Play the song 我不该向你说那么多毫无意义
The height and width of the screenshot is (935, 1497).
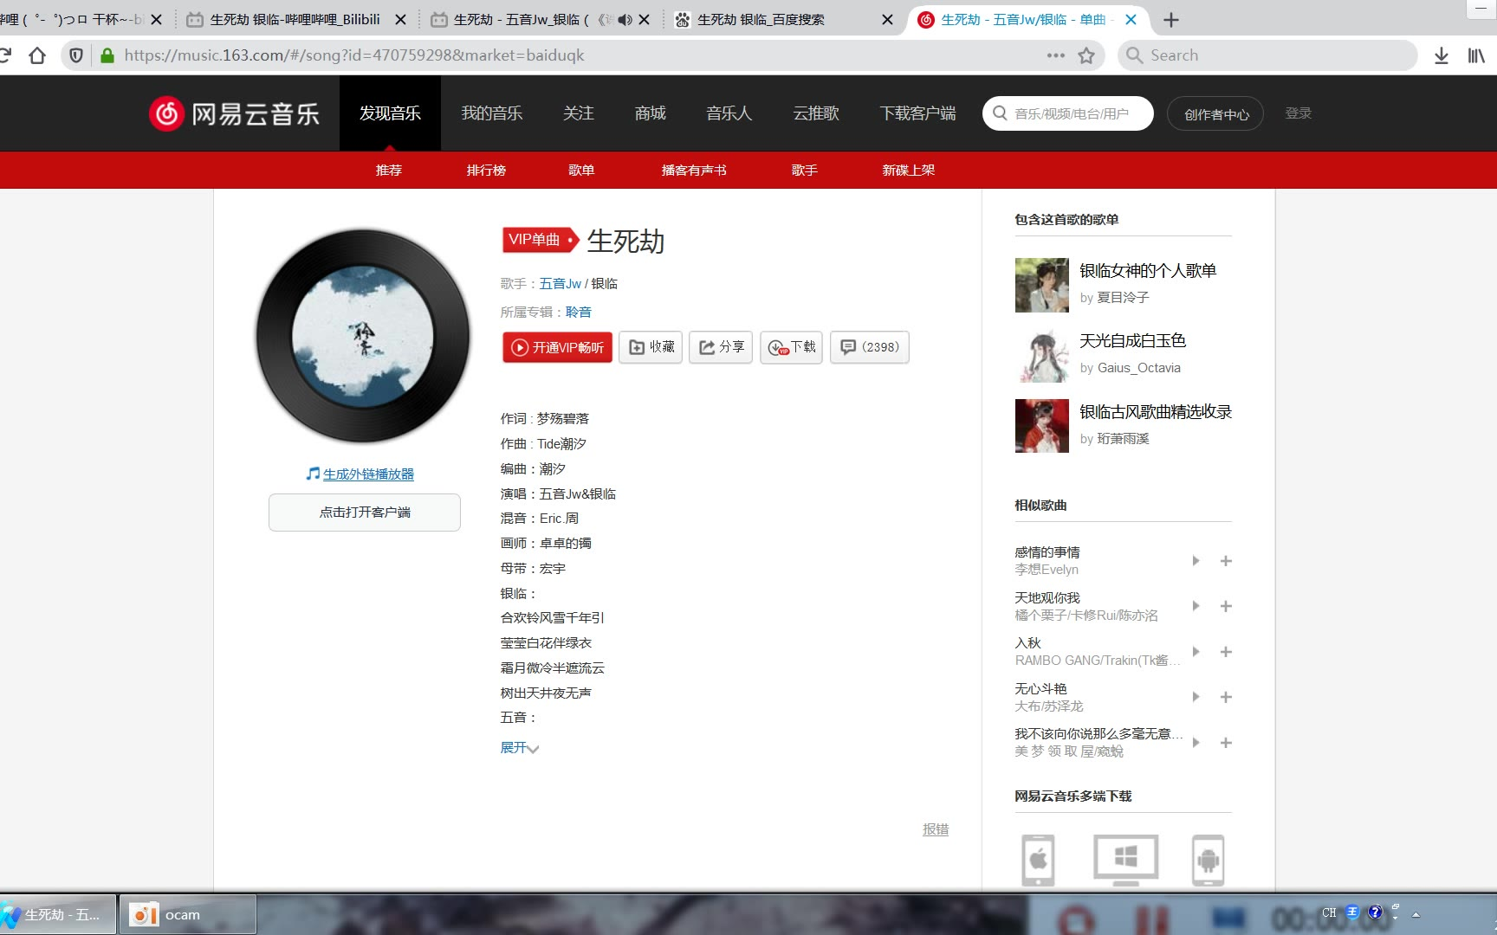1196,742
